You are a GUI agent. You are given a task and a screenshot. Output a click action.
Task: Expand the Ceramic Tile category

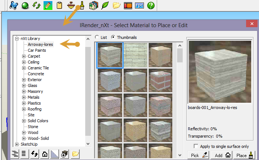pos(24,68)
